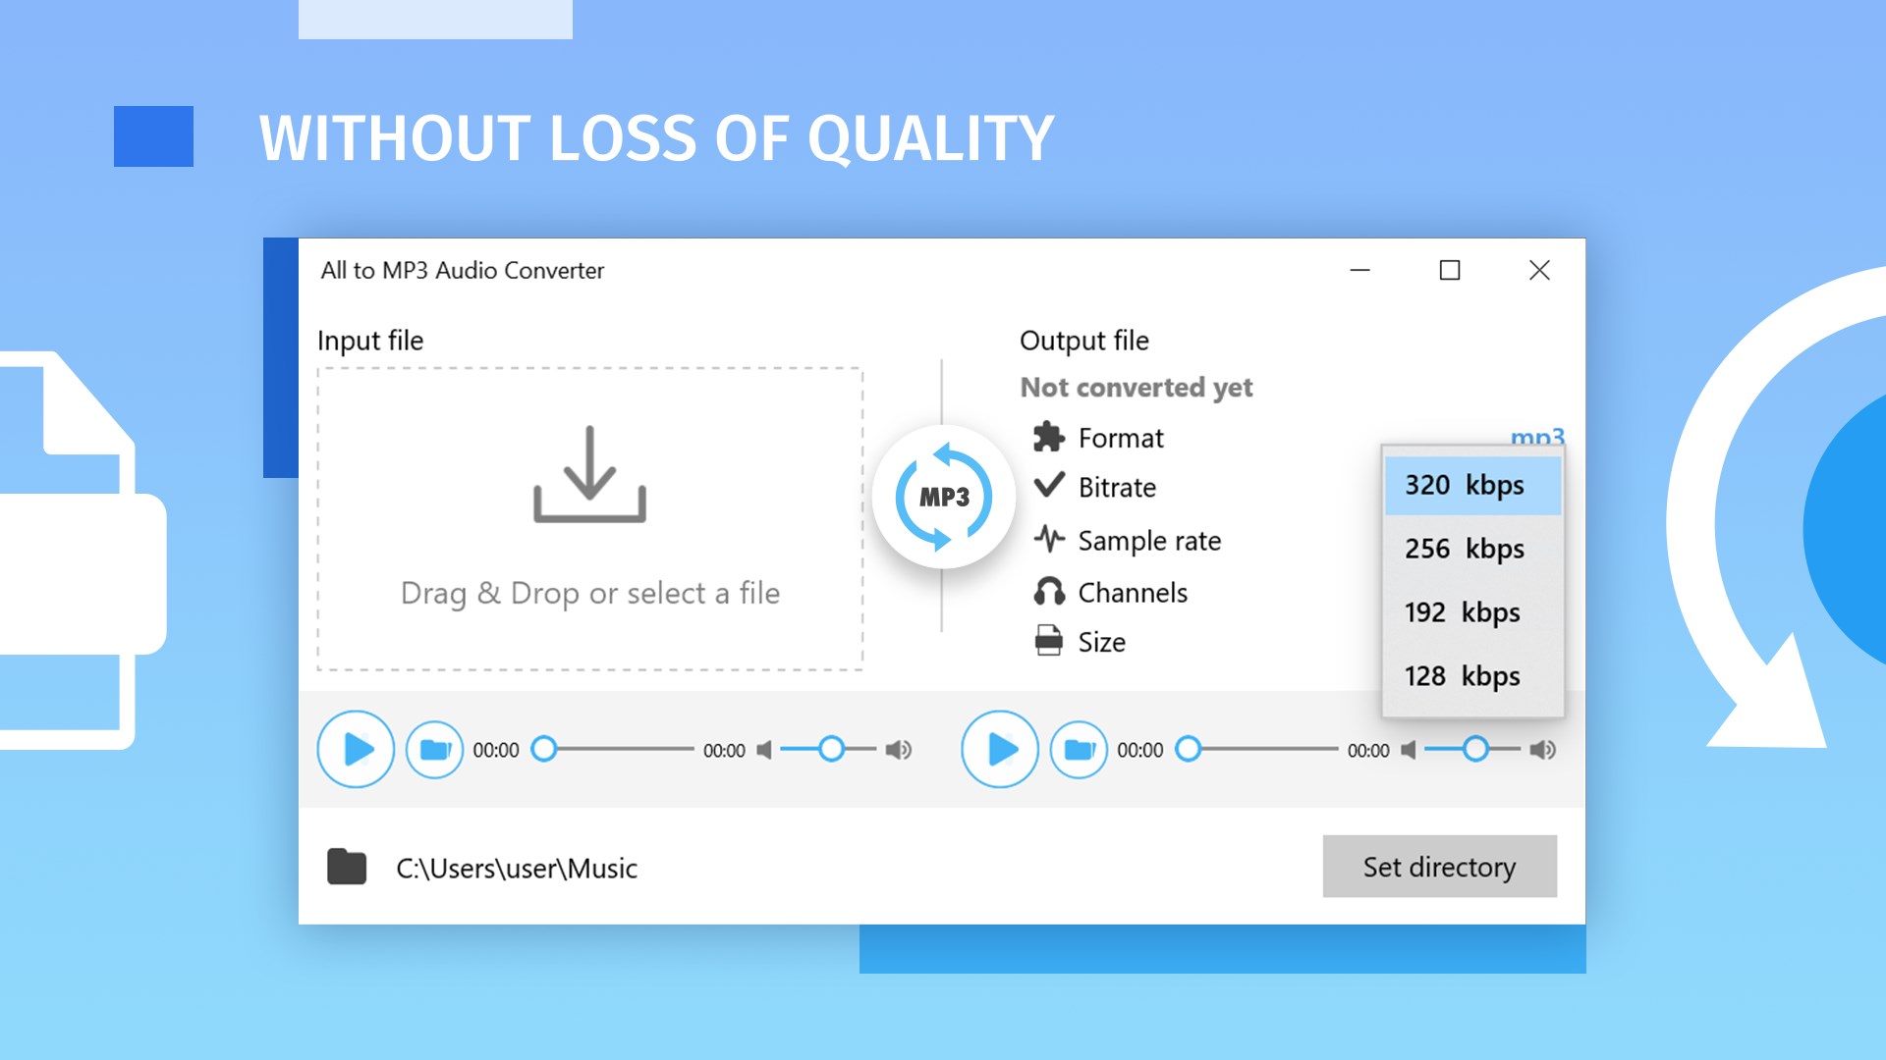
Task: Click the Channels headphones icon
Action: [1046, 592]
